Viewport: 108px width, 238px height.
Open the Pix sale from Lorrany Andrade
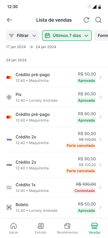click(54, 97)
